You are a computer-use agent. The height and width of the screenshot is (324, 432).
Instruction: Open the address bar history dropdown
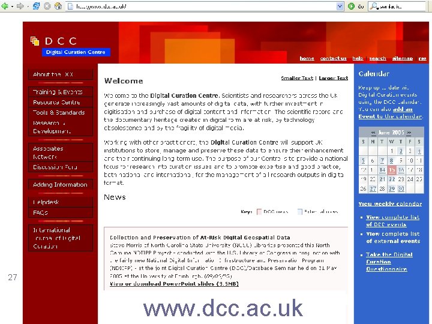(340, 6)
